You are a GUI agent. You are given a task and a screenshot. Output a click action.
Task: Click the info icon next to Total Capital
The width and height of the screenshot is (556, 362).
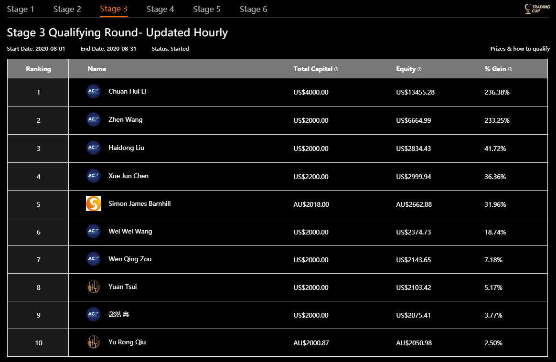click(336, 69)
